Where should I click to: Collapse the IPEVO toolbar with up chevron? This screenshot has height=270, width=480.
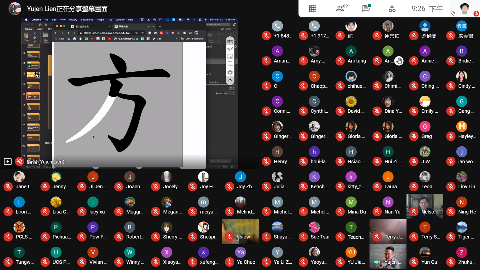tap(230, 80)
